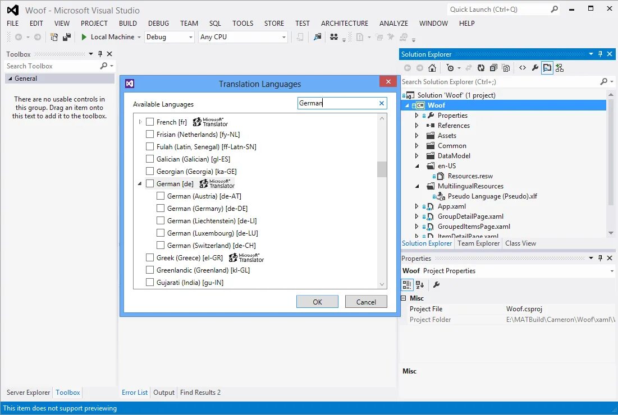Switch to the Class View tab
This screenshot has width=618, height=415.
pyautogui.click(x=520, y=243)
